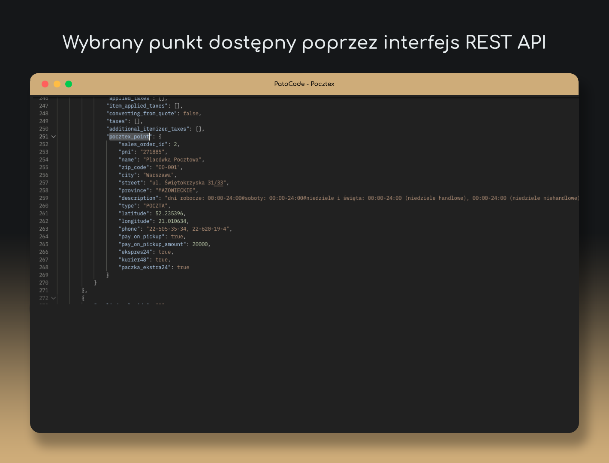Click the green maximize window button
The width and height of the screenshot is (609, 463).
tap(69, 84)
